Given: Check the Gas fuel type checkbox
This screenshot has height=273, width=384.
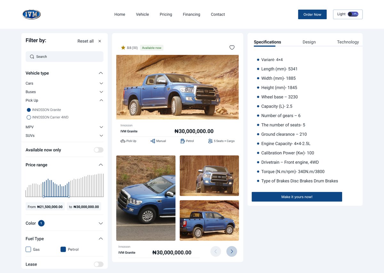Looking at the screenshot, I should (x=28, y=249).
